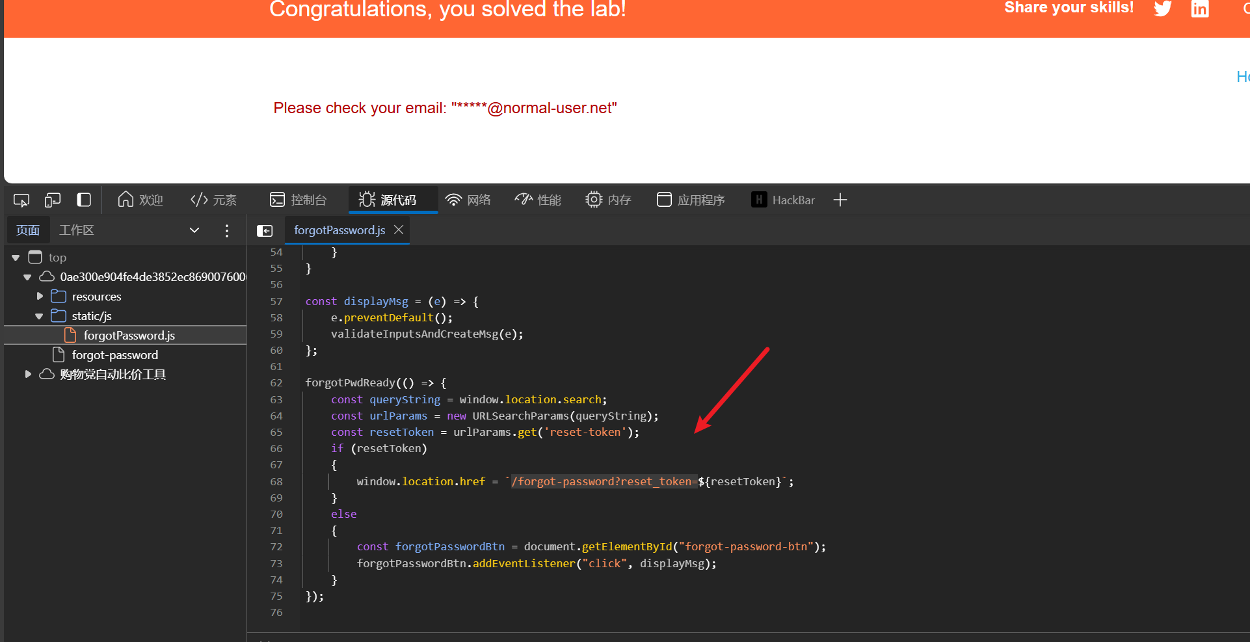The image size is (1250, 642).
Task: Open more tools with the plus button
Action: pyautogui.click(x=840, y=200)
